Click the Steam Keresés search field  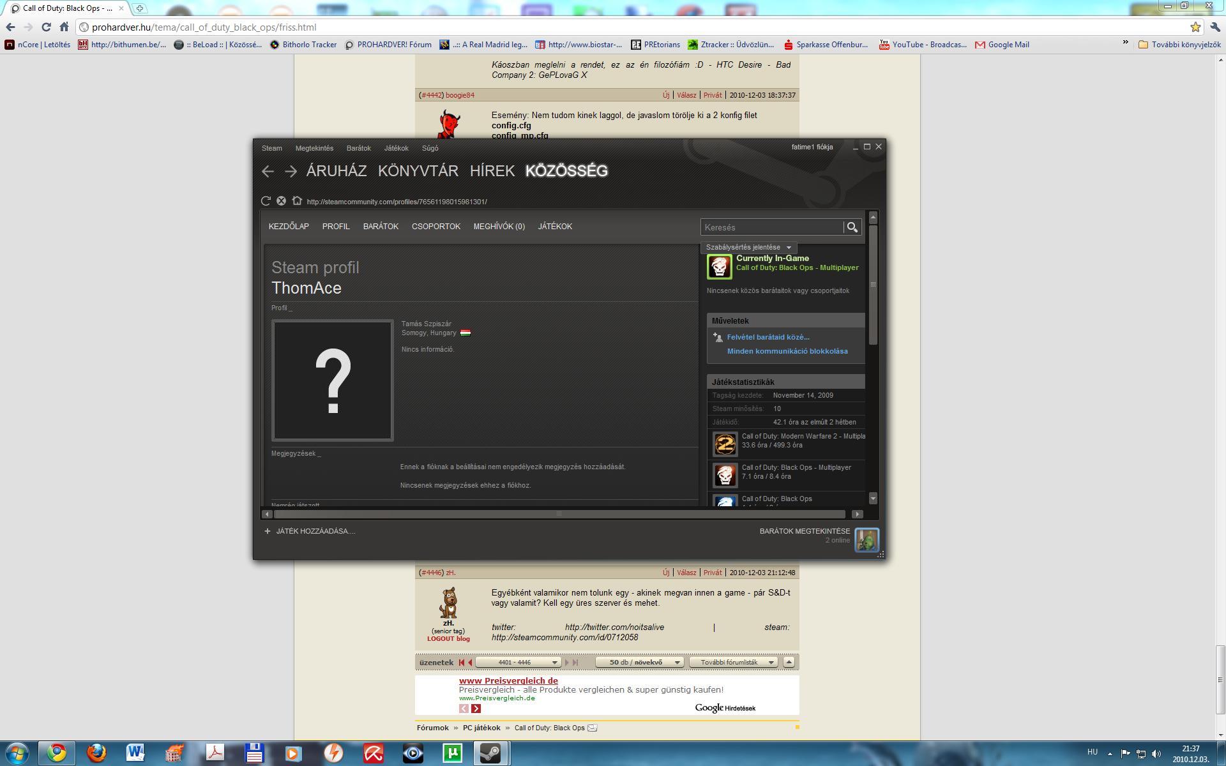(x=771, y=227)
